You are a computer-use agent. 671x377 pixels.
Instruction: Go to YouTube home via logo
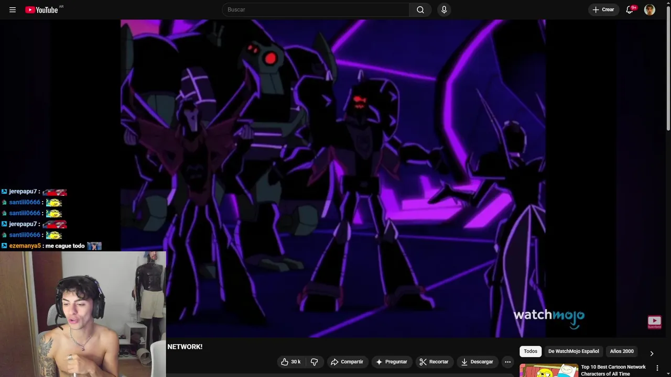[x=42, y=9]
